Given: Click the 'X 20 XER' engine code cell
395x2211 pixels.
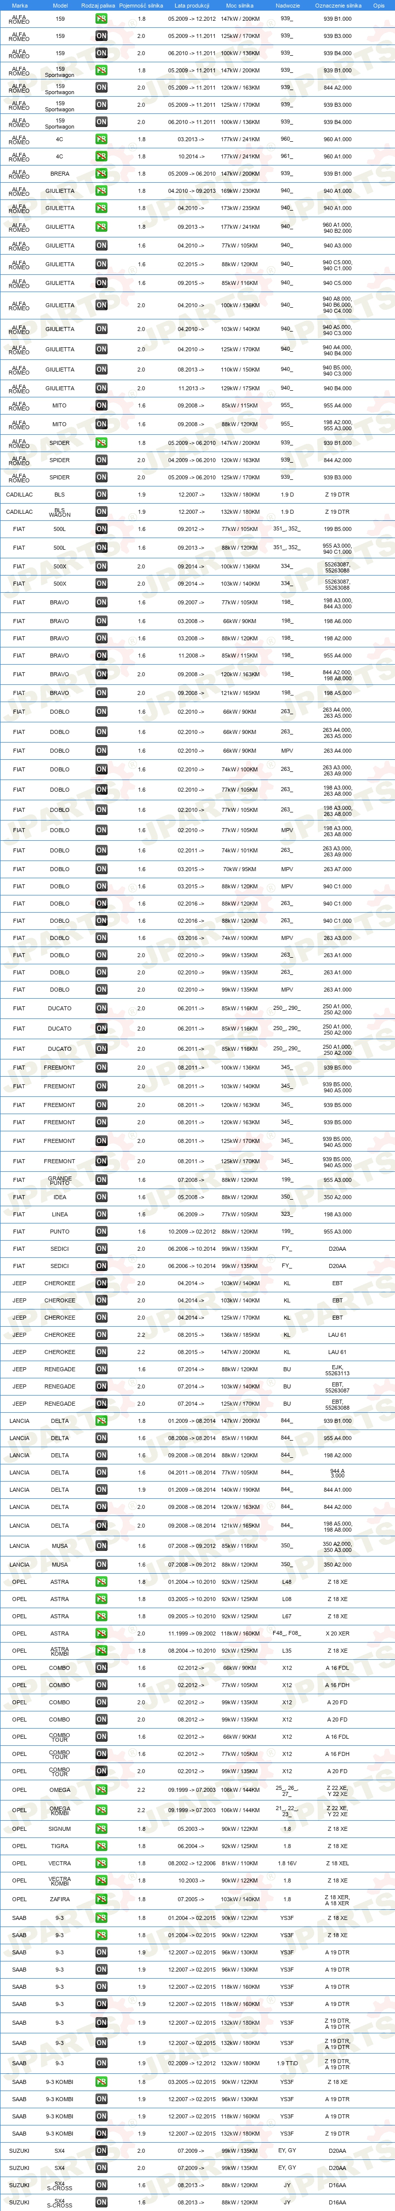Looking at the screenshot, I should coord(337,1633).
